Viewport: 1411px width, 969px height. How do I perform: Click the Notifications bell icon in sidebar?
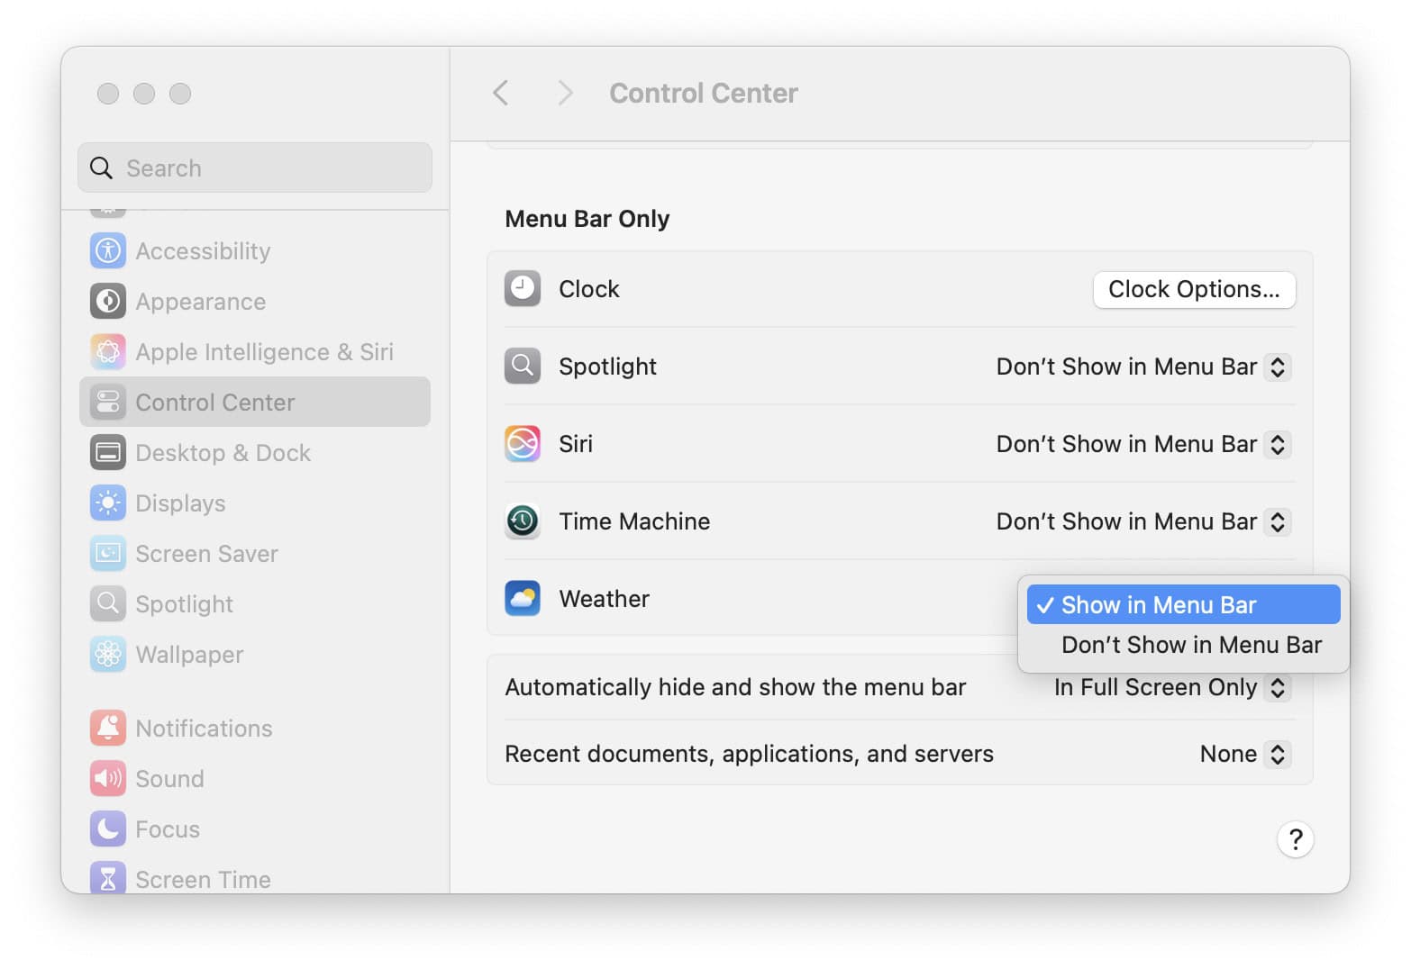point(107,729)
